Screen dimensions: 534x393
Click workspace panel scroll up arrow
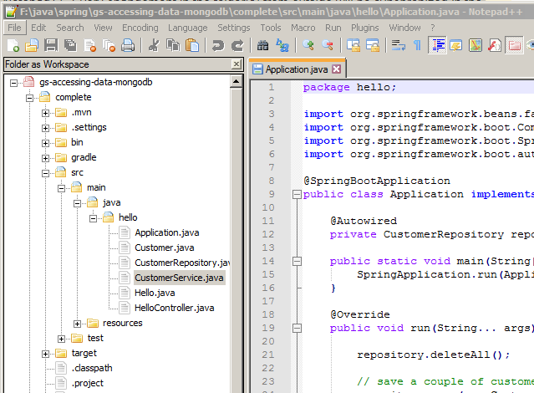[x=236, y=81]
